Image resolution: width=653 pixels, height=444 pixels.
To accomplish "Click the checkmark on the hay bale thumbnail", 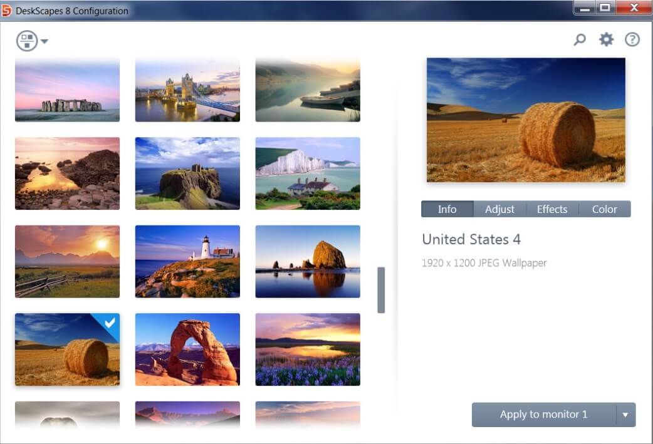I will click(x=110, y=323).
